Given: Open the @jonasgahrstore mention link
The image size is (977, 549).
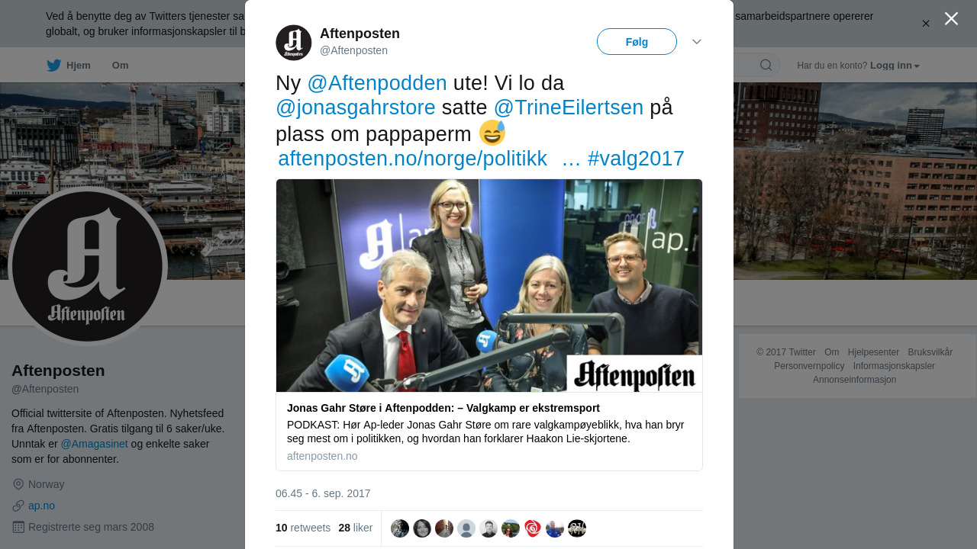Looking at the screenshot, I should click(356, 108).
